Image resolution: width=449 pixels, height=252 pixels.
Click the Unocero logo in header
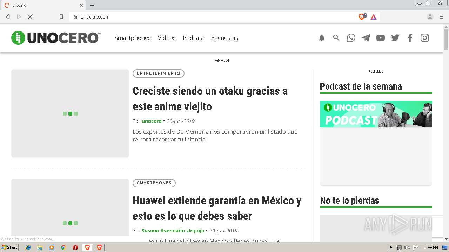click(x=56, y=38)
